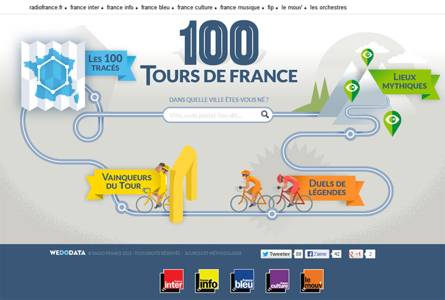Click the topmost green eye map pin
Viewport: 445px width, 300px height.
[x=367, y=57]
